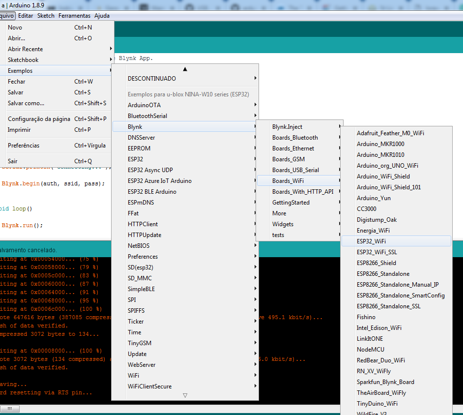Click the console horizontal scrollbar thumb
The width and height of the screenshot is (463, 415).
[10, 409]
